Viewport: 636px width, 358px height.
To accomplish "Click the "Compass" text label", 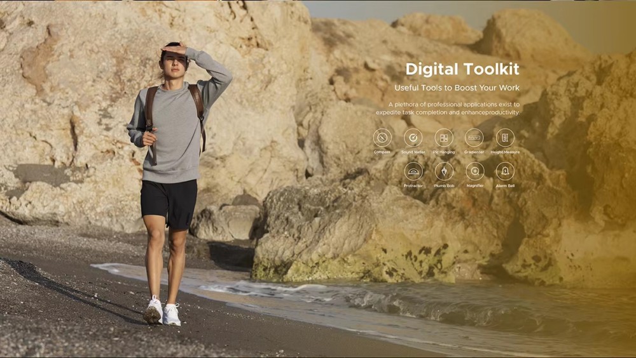I will tap(382, 152).
